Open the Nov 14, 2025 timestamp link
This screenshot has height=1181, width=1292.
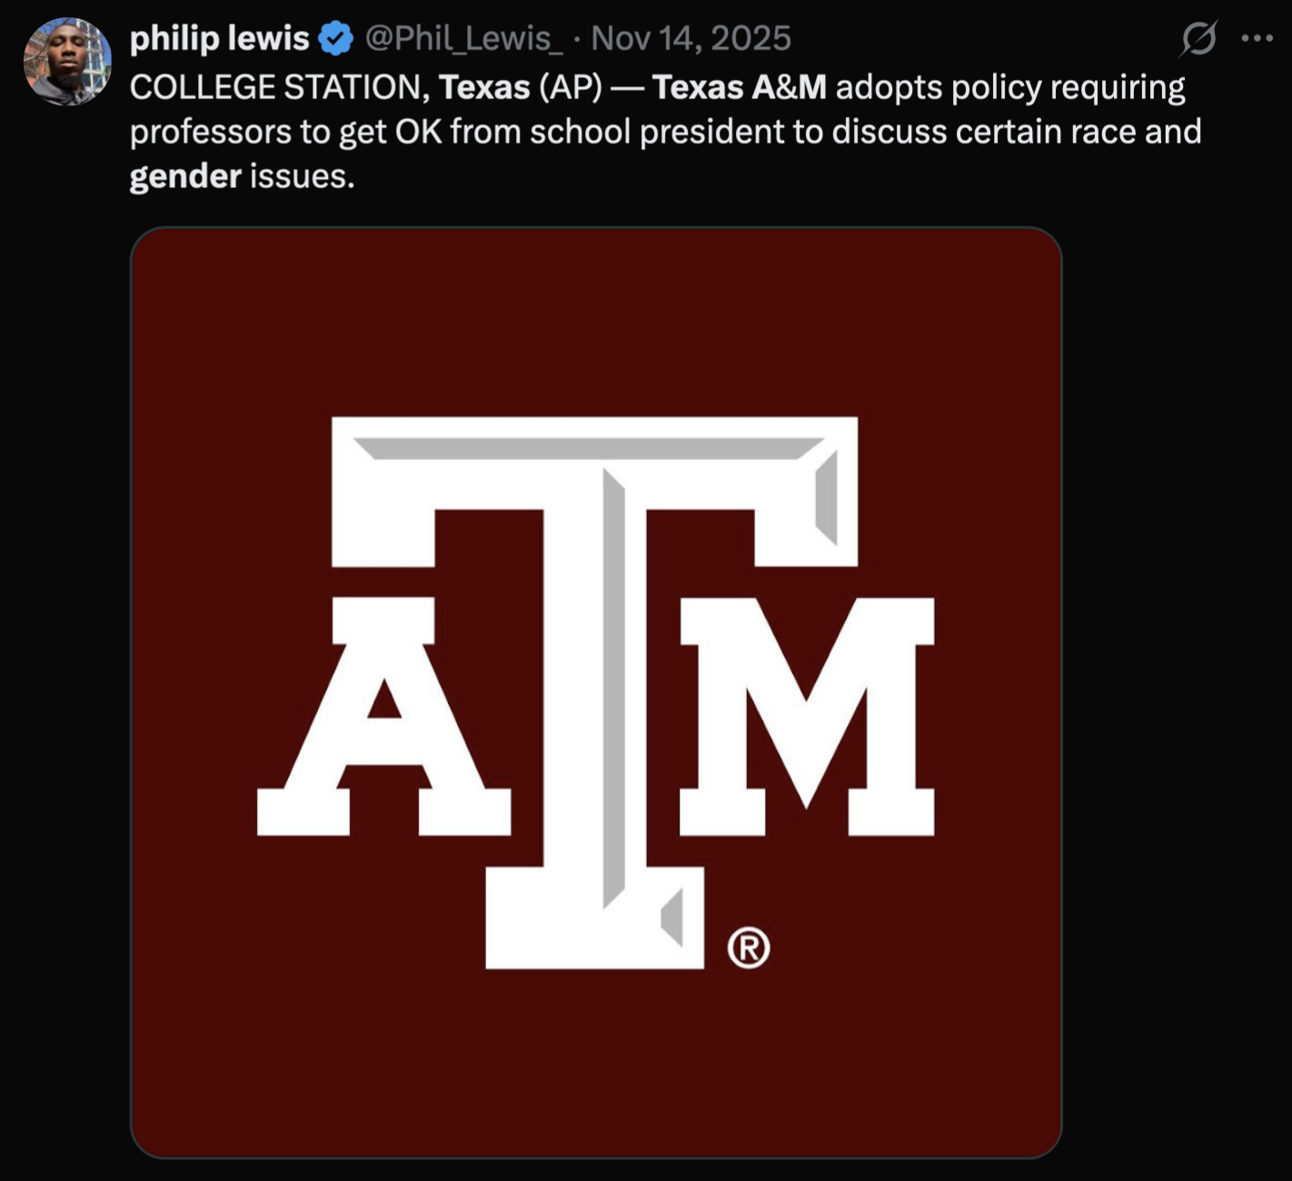click(691, 38)
